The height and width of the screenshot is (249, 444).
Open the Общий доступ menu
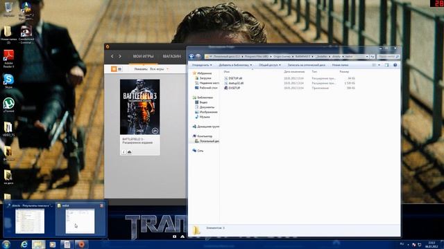tap(270, 65)
